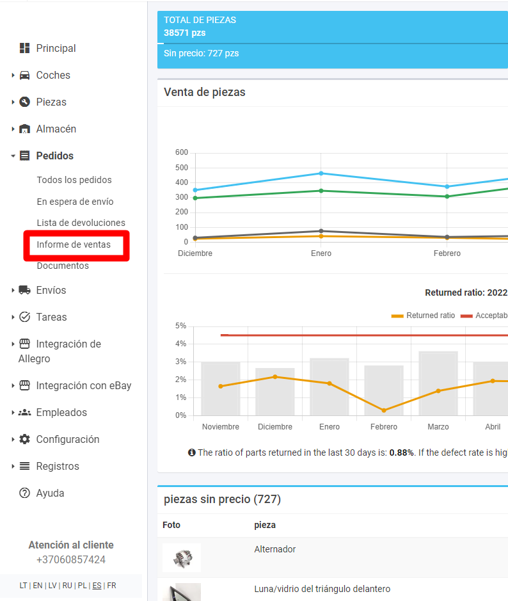Expand the Coches menu arrow
Viewport: 508px width, 601px height.
13,75
